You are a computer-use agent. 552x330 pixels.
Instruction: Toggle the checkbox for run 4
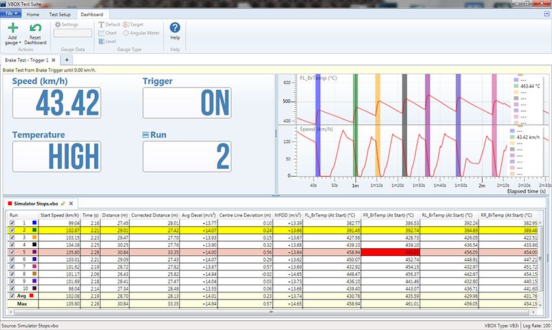click(12, 244)
